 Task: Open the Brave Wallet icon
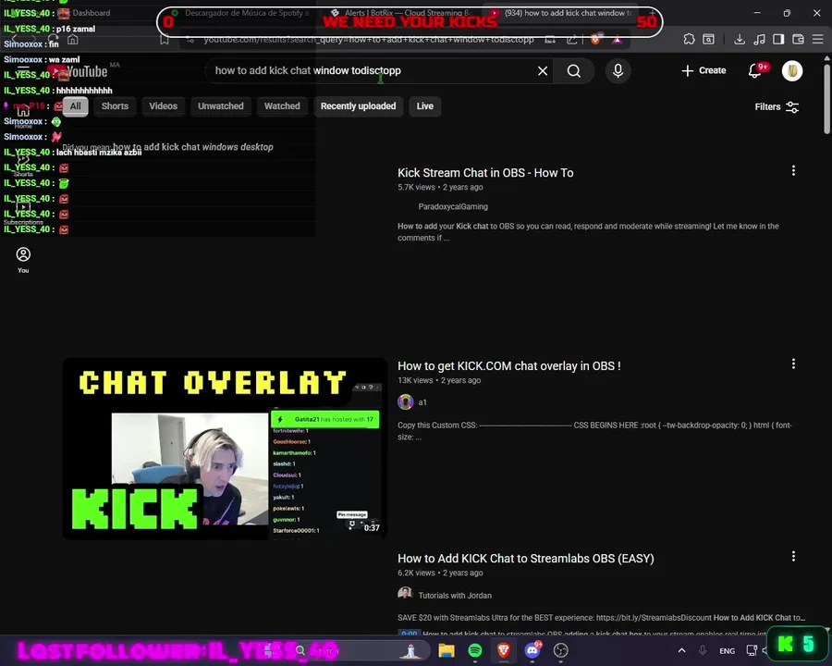click(x=798, y=39)
